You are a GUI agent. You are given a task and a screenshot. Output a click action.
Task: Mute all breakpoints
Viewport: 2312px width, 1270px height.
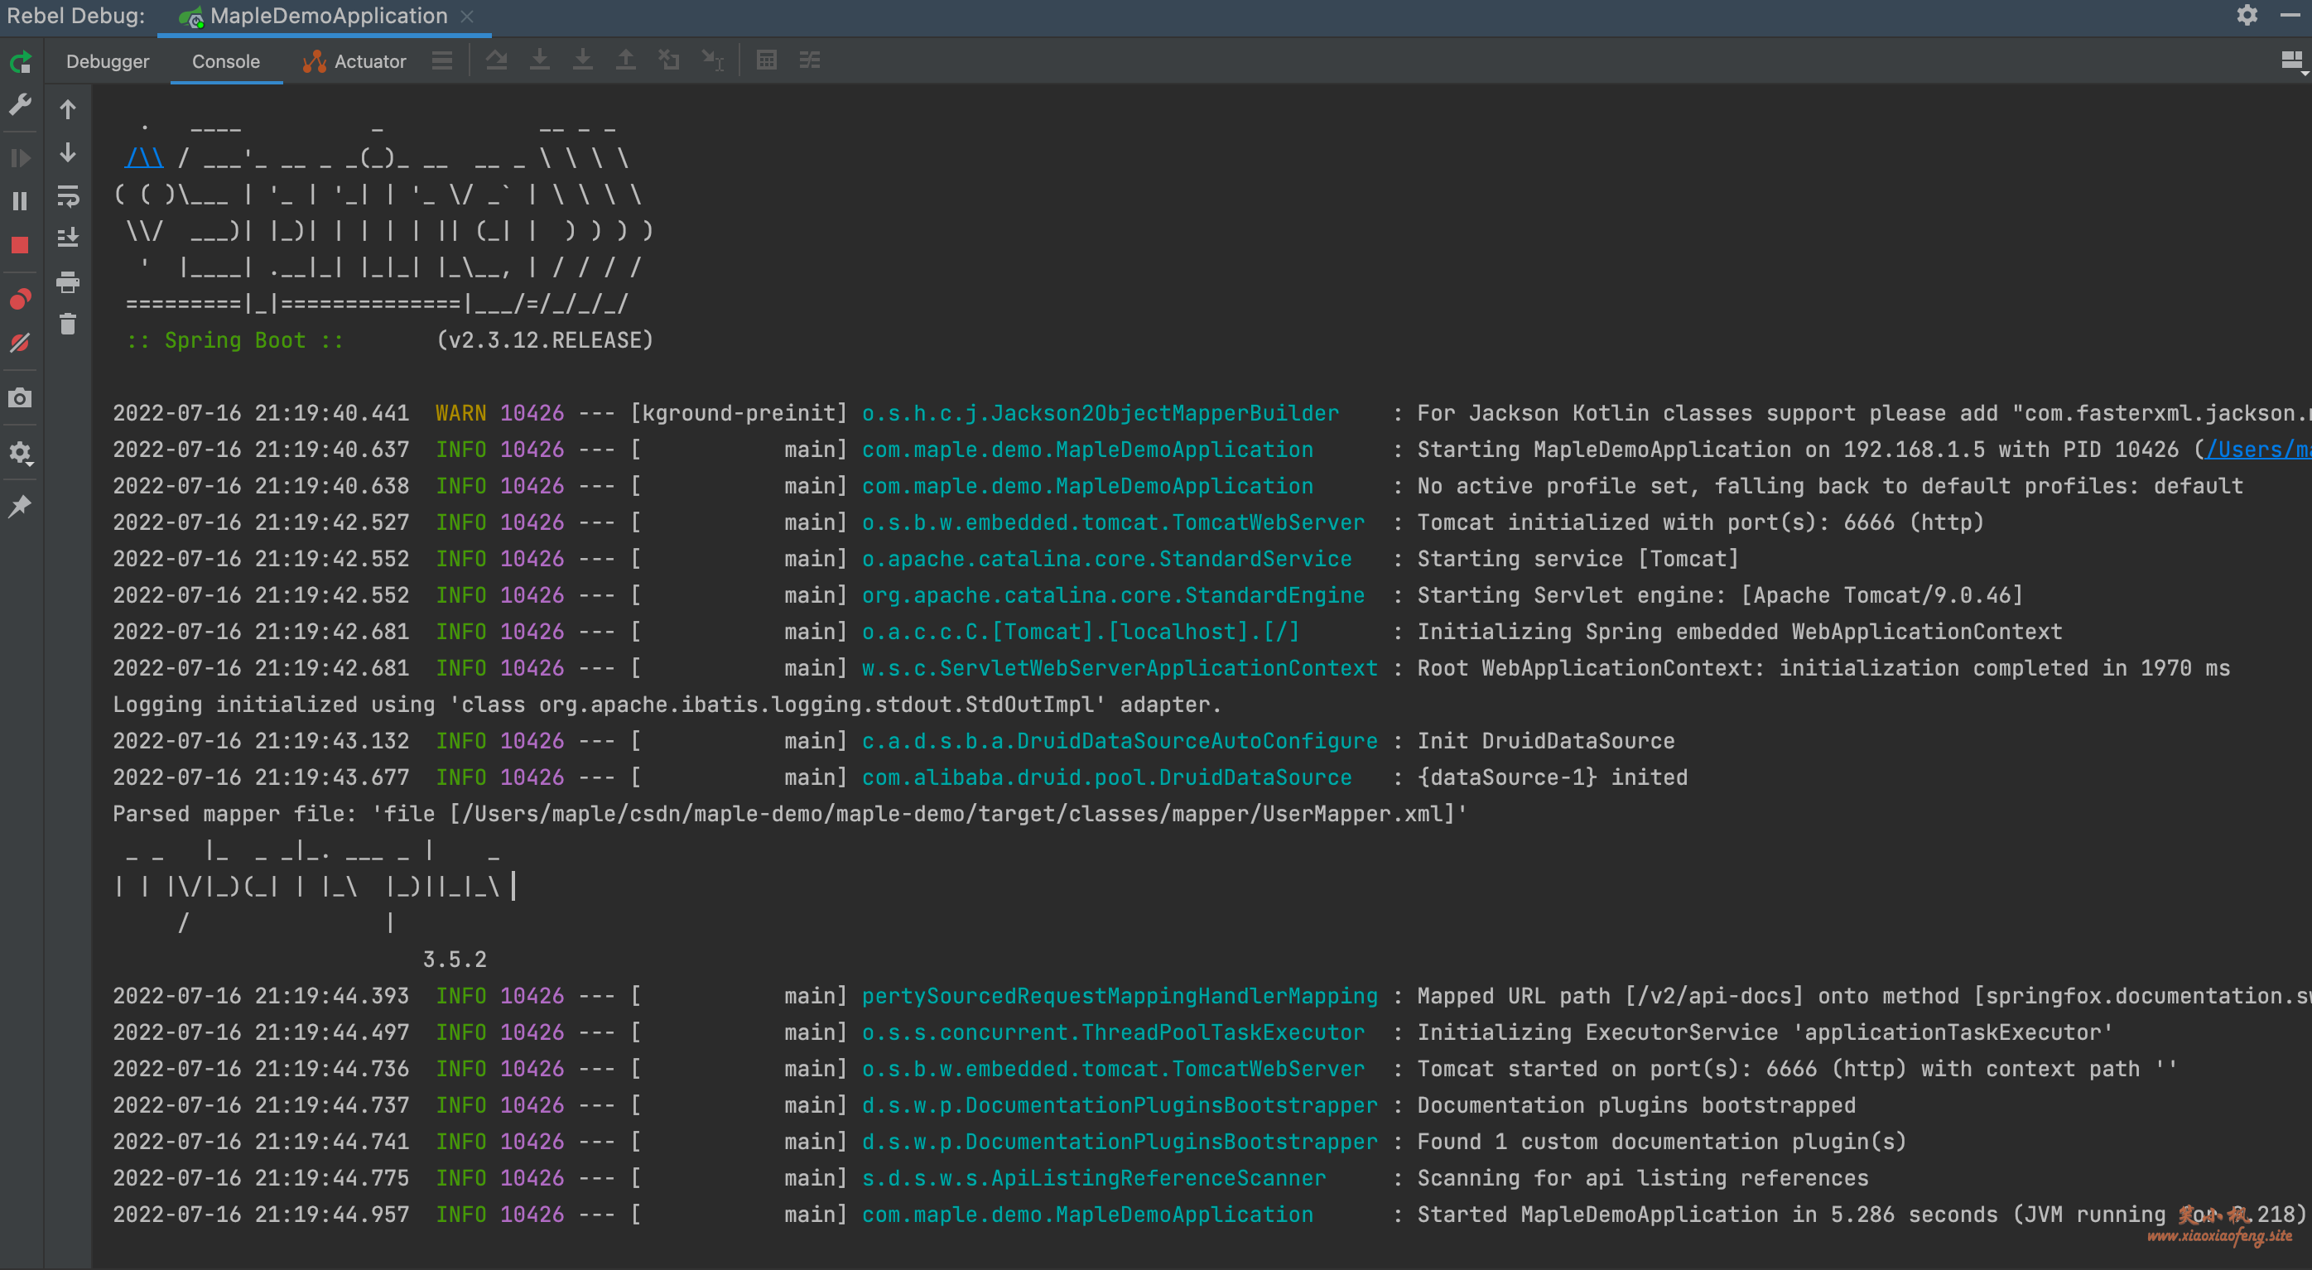coord(20,342)
